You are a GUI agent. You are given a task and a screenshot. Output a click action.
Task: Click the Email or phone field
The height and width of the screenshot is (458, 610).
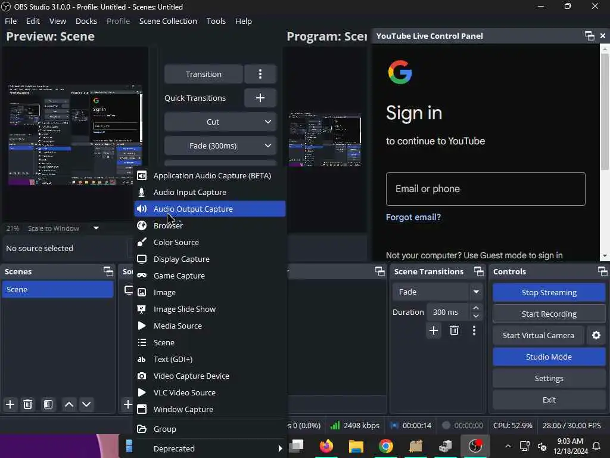point(485,189)
